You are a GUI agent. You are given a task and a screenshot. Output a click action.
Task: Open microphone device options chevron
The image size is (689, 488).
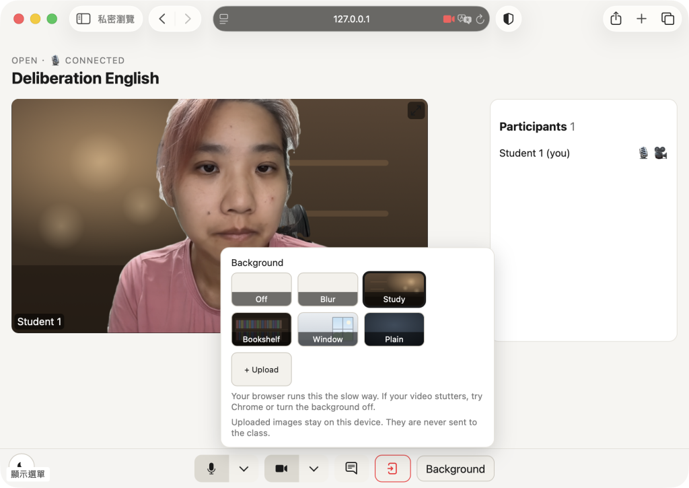[244, 468]
